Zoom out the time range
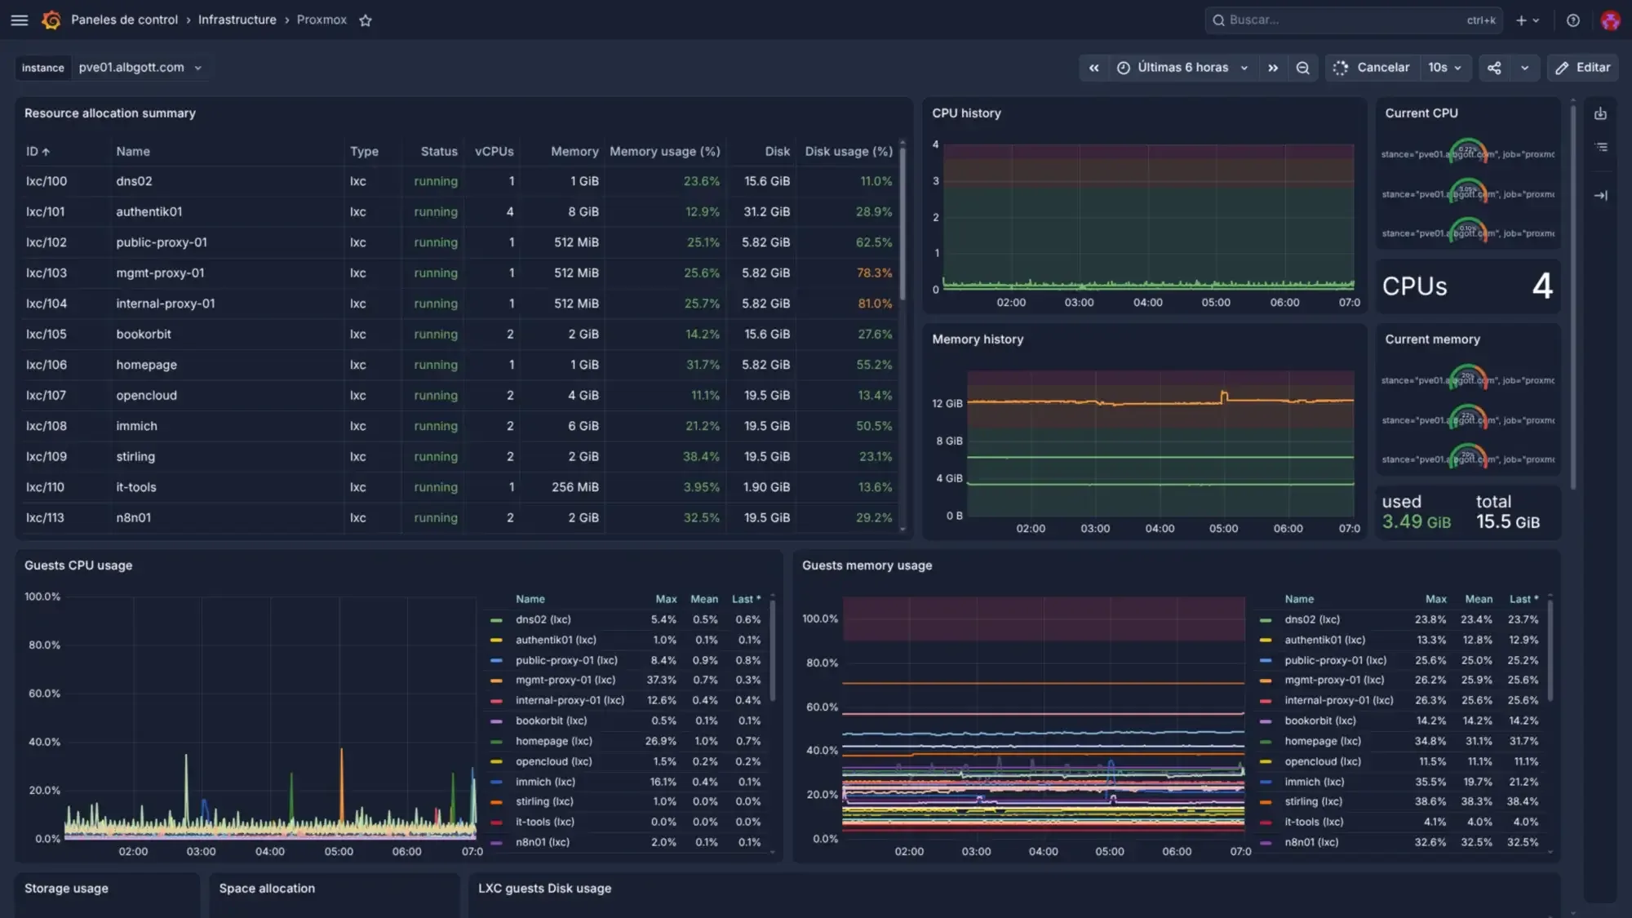The height and width of the screenshot is (918, 1632). [1302, 68]
